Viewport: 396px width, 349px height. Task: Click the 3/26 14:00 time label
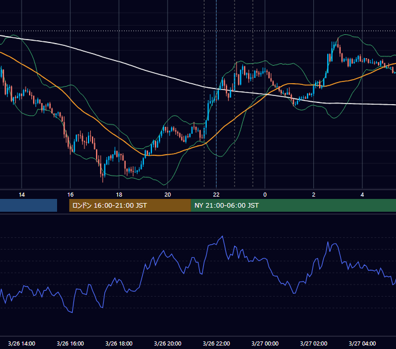(22, 343)
